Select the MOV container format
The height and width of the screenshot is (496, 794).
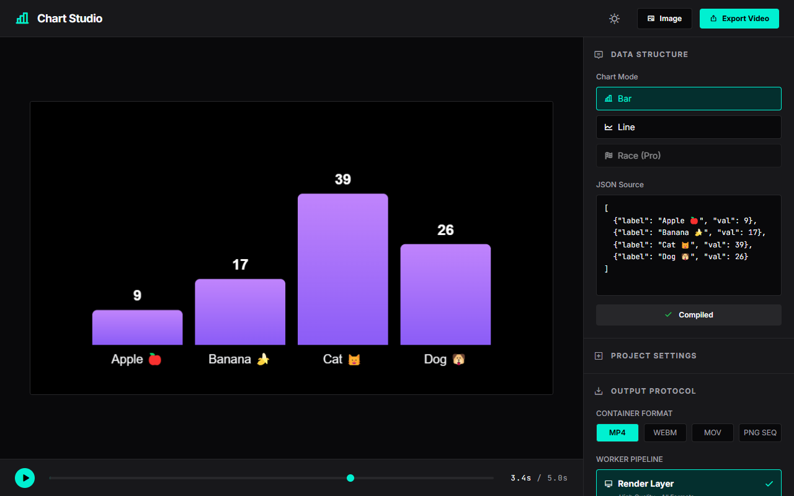point(712,432)
